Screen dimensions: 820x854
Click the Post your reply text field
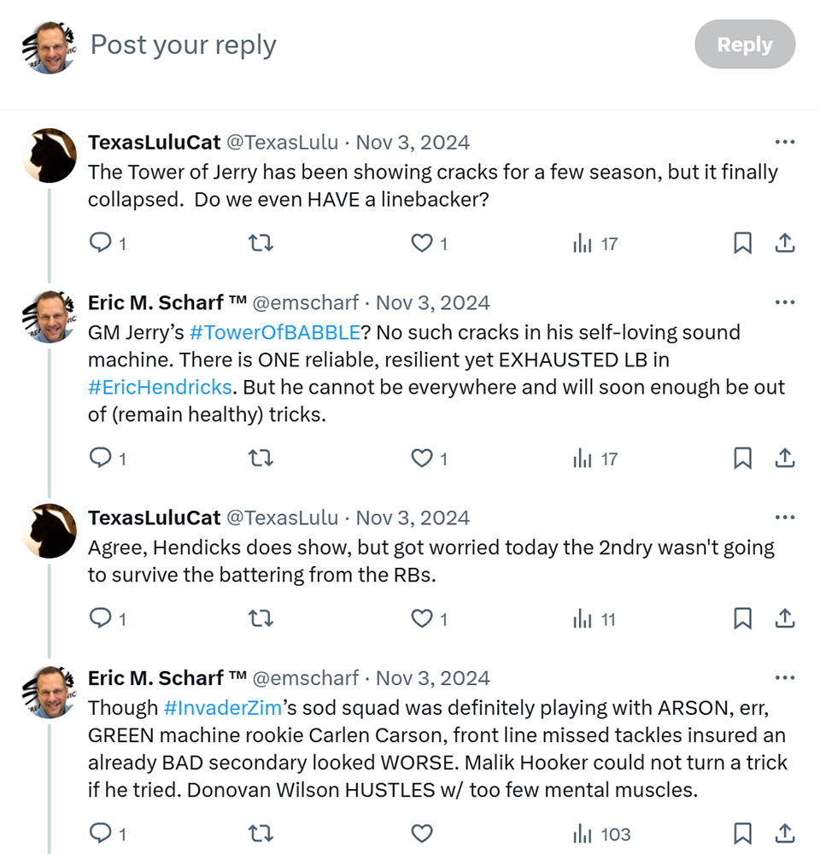point(382,44)
